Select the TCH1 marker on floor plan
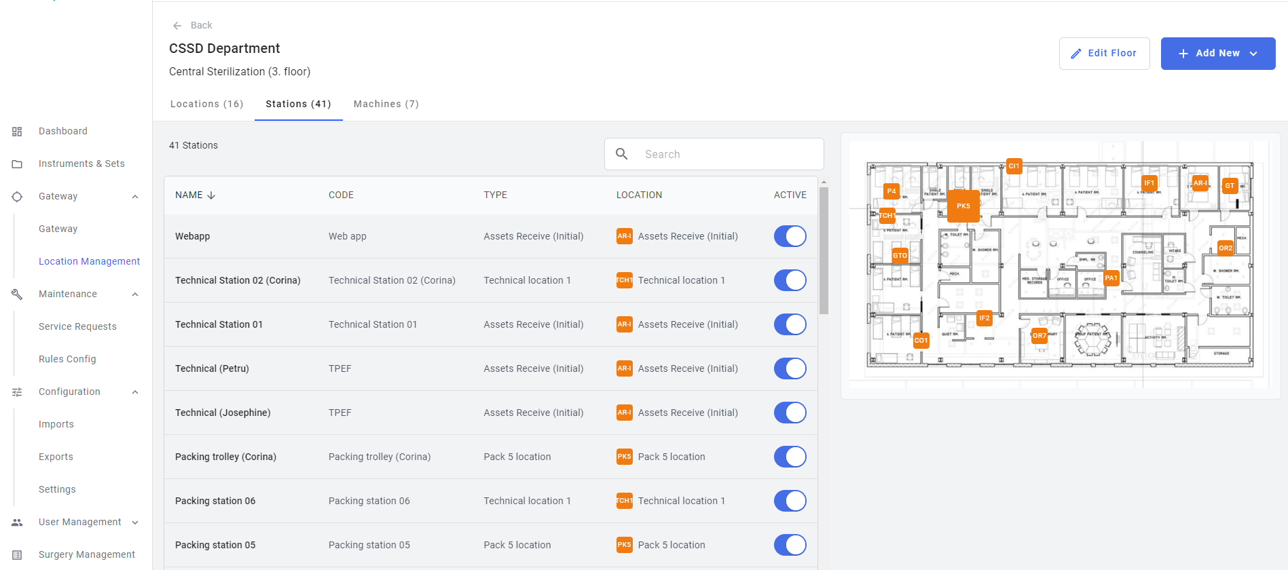The height and width of the screenshot is (570, 1288). pos(887,216)
